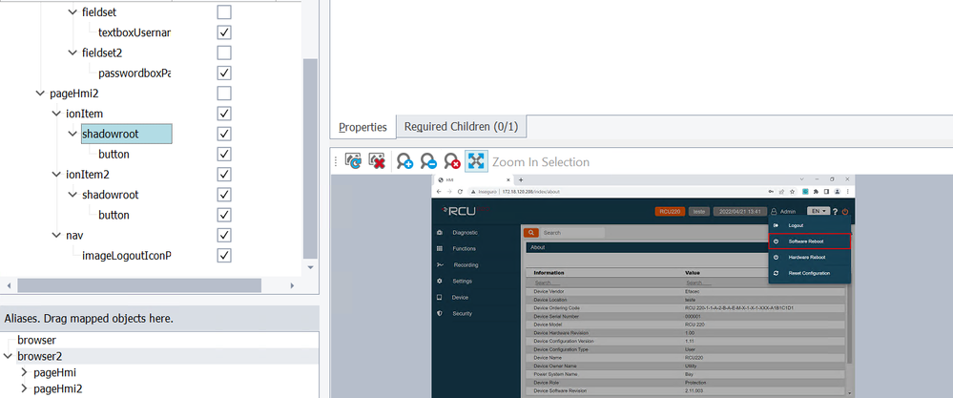Click the zoom out magnifier icon
Screen dimensions: 953x398
428,161
